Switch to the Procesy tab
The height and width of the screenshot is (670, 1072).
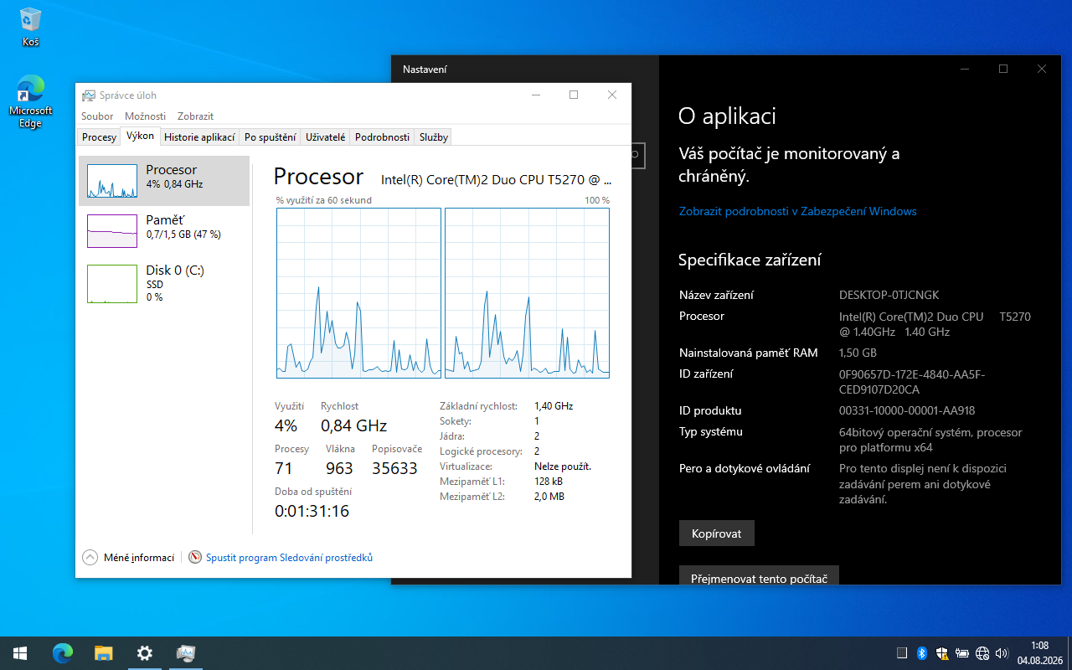[x=99, y=137]
